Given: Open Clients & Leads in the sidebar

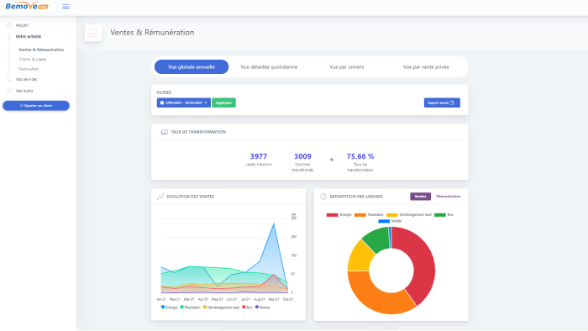Looking at the screenshot, I should coord(33,60).
